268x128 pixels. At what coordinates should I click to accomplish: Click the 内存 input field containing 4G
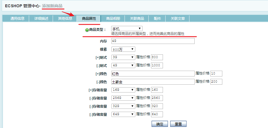(x=153, y=41)
